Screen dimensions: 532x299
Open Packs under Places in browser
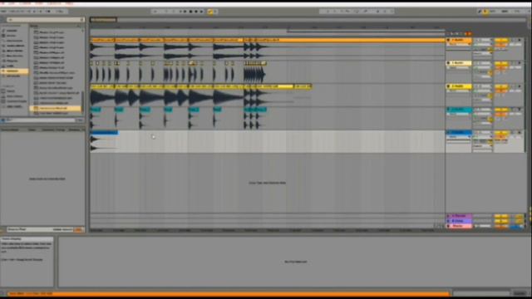click(x=11, y=91)
